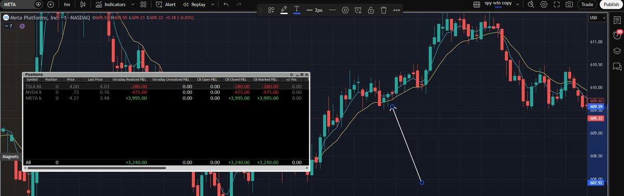Open the line color pencil swatch
This screenshot has height=196, width=624.
(x=284, y=10)
